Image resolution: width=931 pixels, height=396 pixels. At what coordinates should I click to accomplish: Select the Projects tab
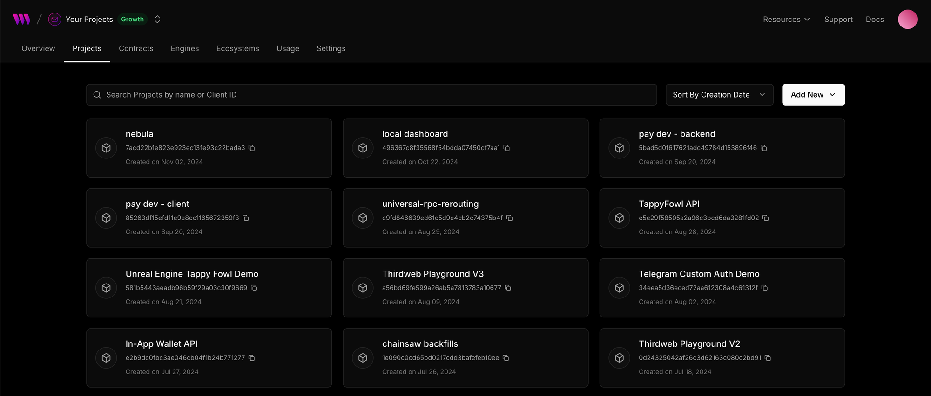point(87,48)
